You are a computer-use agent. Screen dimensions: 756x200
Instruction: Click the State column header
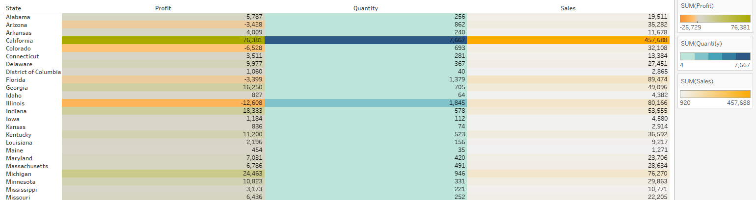13,8
